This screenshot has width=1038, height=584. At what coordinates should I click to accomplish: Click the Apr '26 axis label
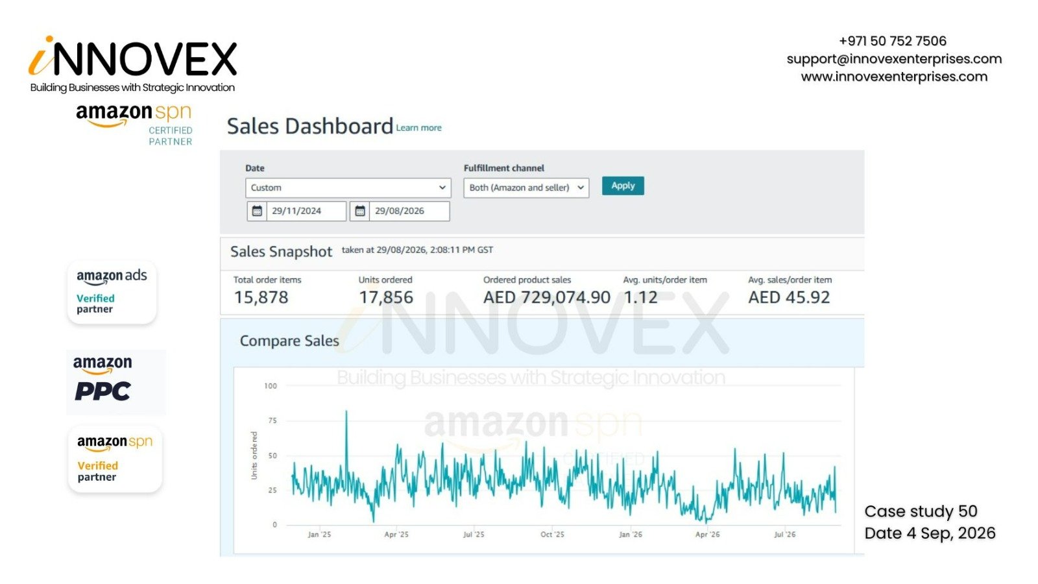tap(707, 535)
